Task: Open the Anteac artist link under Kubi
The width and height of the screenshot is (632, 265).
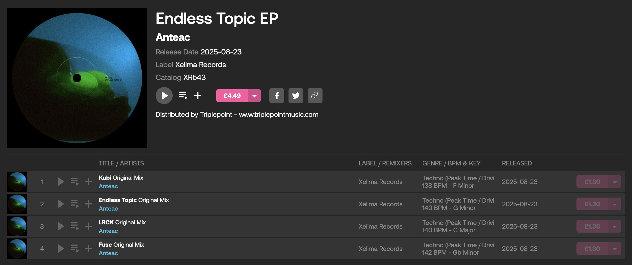Action: pyautogui.click(x=108, y=186)
